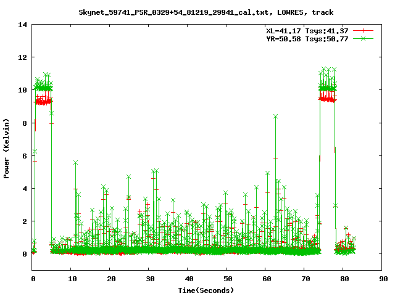Click the x-axis tick label 50
The height and width of the screenshot is (296, 395).
point(228,279)
